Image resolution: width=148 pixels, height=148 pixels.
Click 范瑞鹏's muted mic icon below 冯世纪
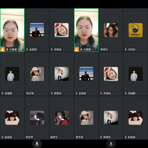(x=126, y=93)
